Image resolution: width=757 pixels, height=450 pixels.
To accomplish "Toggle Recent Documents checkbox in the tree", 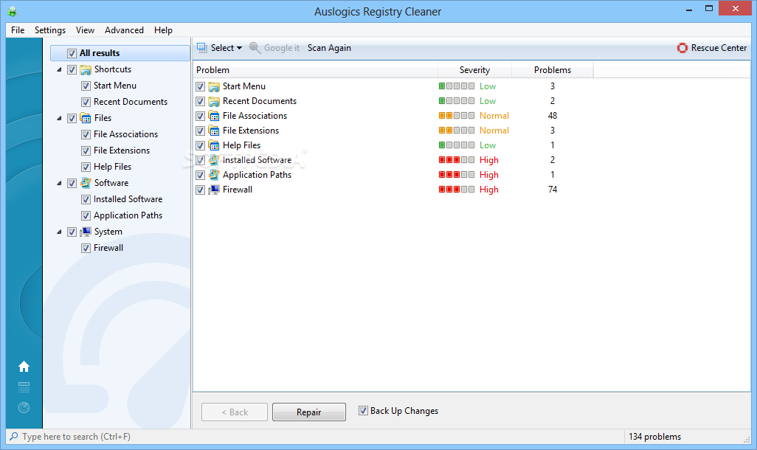I will (x=86, y=103).
